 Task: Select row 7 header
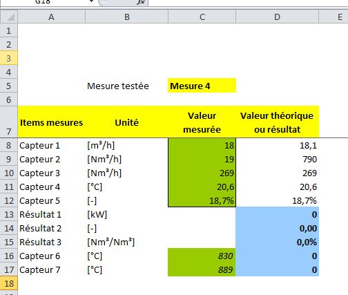pos(9,122)
